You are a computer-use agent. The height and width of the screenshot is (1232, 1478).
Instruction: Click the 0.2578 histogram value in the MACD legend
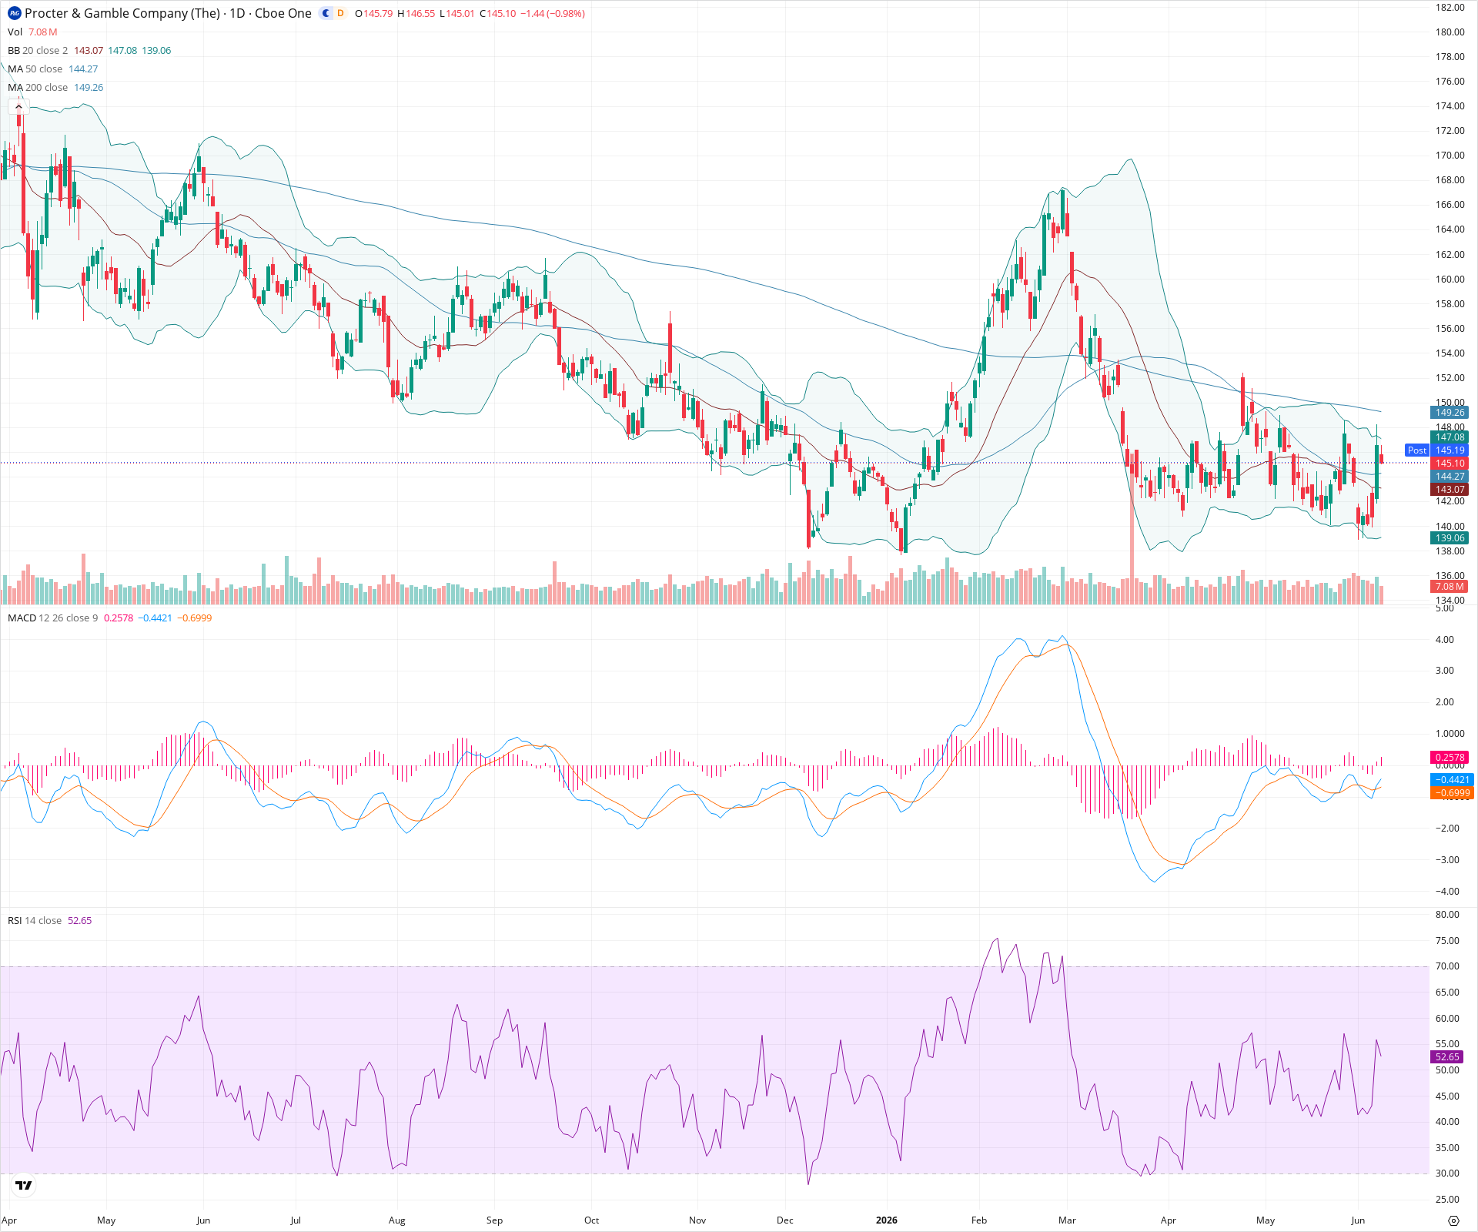click(119, 618)
